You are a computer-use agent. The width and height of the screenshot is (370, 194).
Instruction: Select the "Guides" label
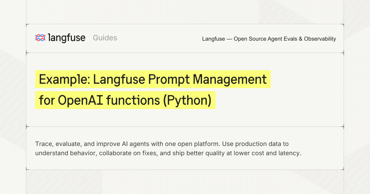(105, 38)
